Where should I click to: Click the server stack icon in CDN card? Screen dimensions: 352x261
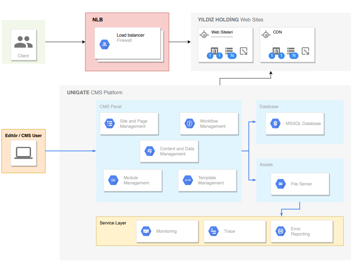point(291,50)
